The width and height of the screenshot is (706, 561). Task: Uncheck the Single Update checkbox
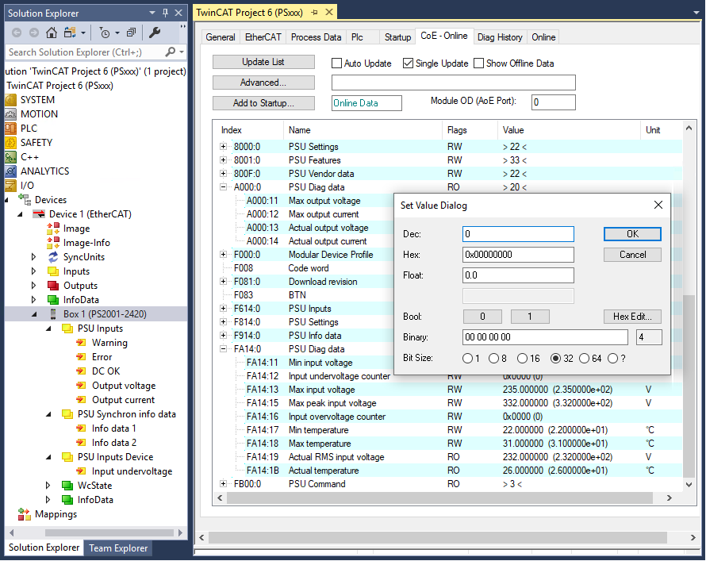[x=408, y=63]
